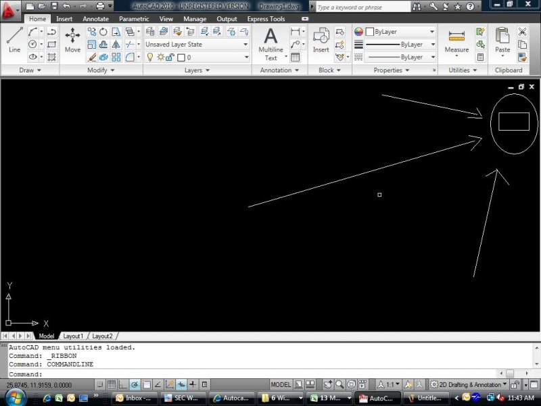
Task: Open the layer 0 dropdown list
Action: (x=246, y=58)
